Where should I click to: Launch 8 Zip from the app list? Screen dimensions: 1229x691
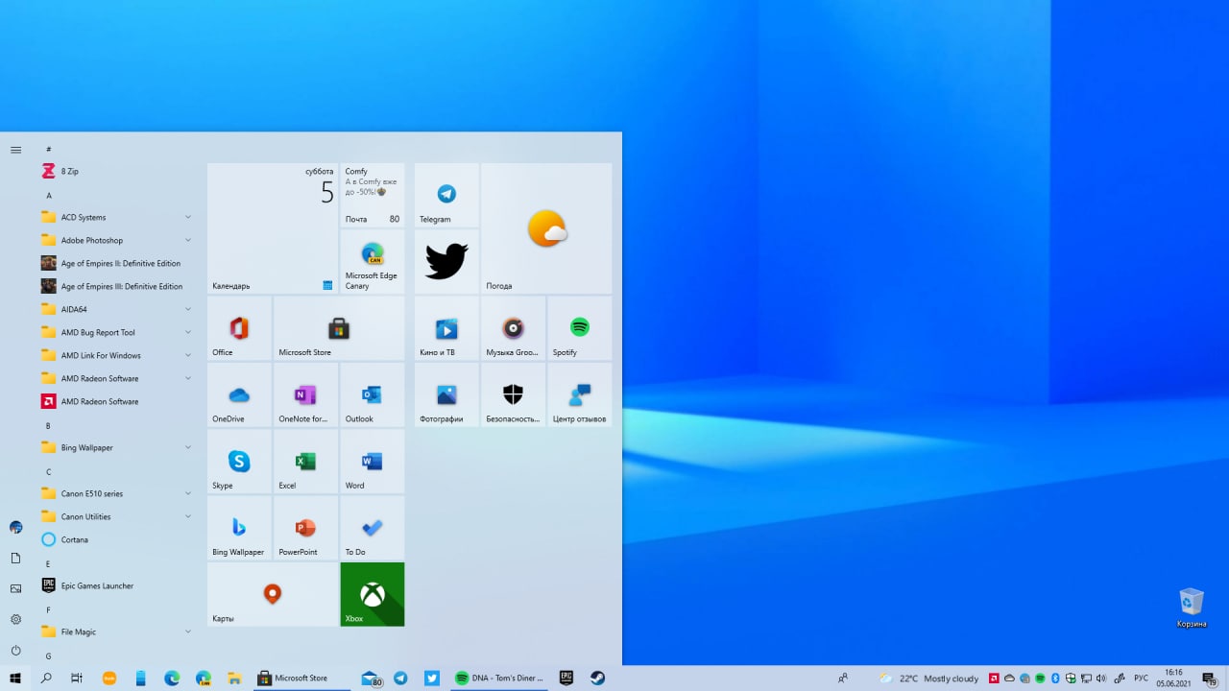(x=116, y=171)
